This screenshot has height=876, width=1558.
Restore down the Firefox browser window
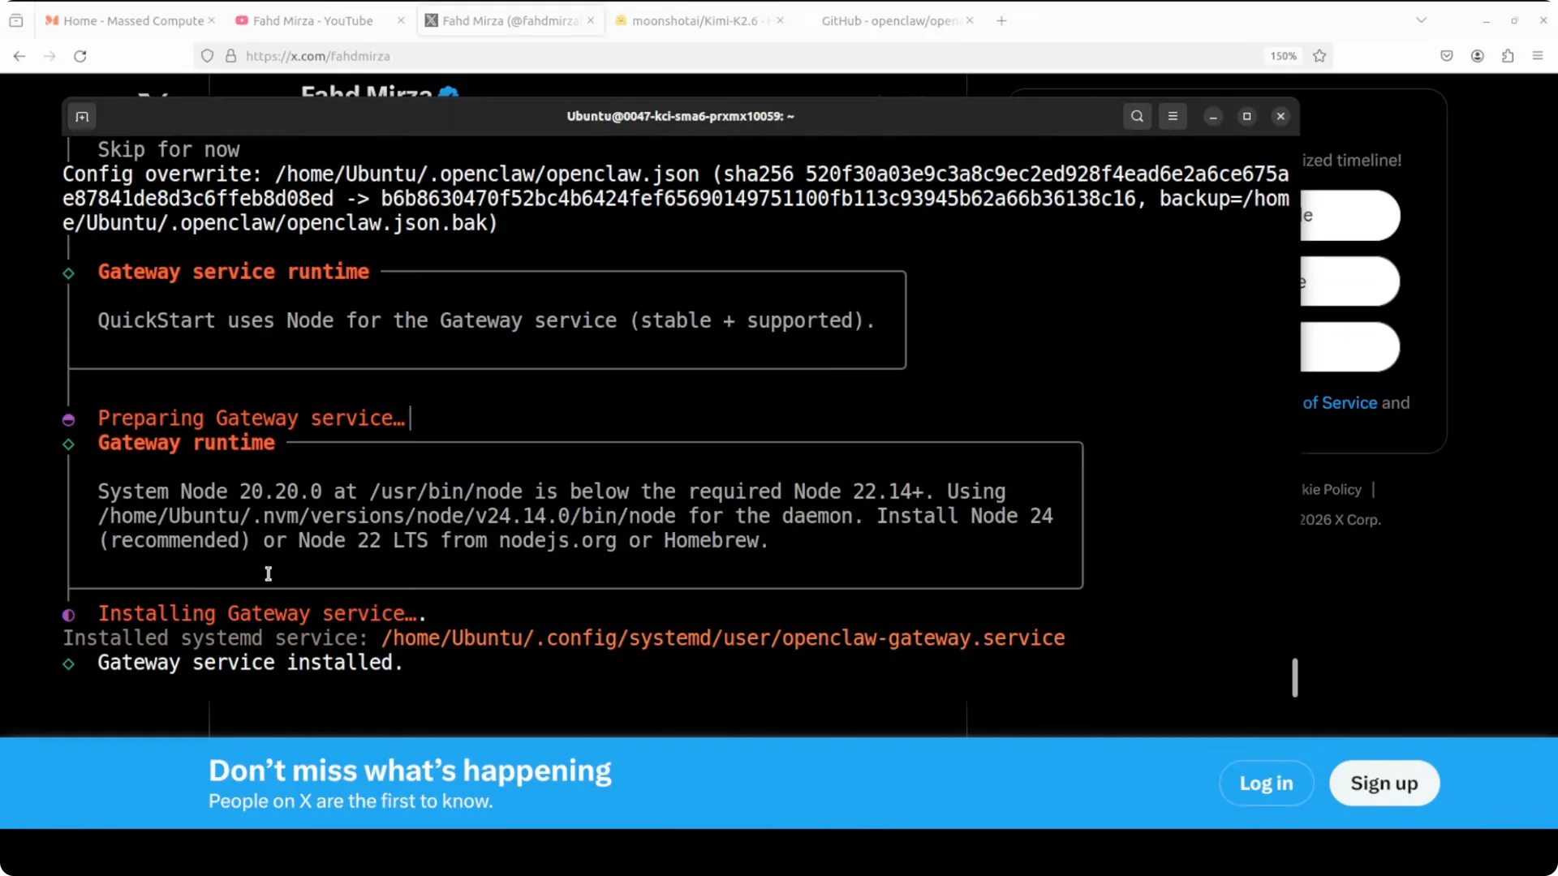[1514, 20]
